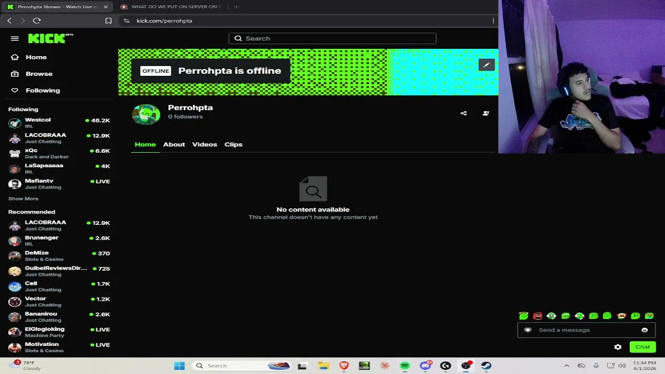Open Westcol's channel from Following
Screen dimensions: 665x374
pyautogui.click(x=59, y=123)
